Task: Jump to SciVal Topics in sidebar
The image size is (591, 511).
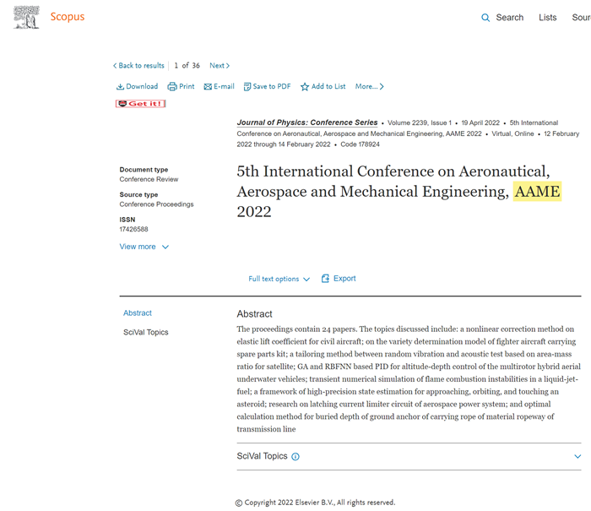Action: tap(145, 332)
